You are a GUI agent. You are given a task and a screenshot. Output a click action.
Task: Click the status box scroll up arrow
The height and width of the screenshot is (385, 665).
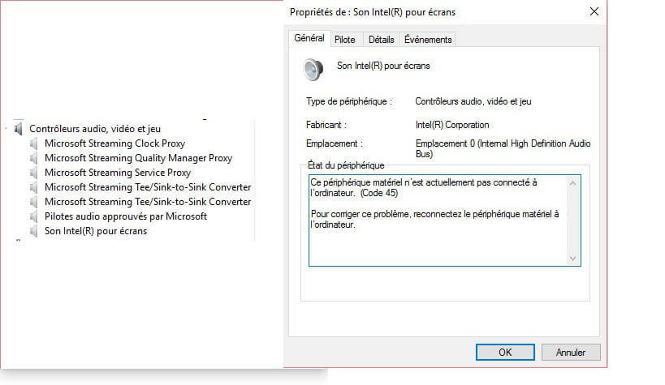click(x=572, y=183)
